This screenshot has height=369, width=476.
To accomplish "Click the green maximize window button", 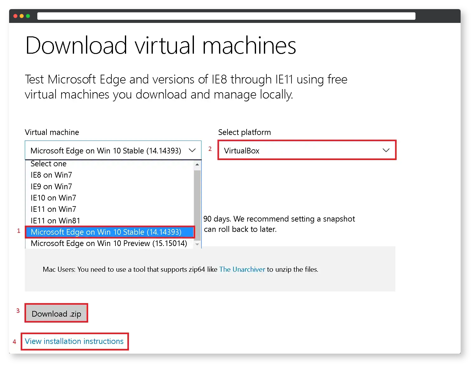I will pos(28,16).
